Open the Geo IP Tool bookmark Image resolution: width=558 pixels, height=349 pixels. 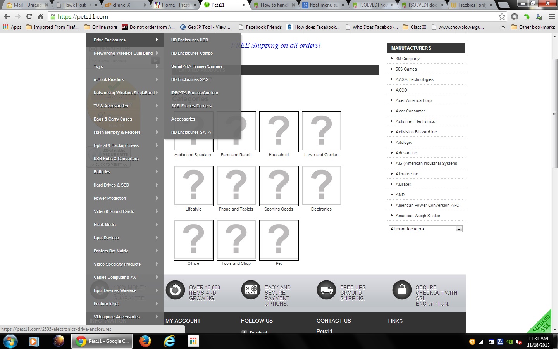[205, 27]
